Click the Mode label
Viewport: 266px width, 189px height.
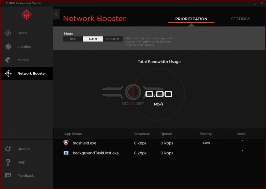coord(68,34)
